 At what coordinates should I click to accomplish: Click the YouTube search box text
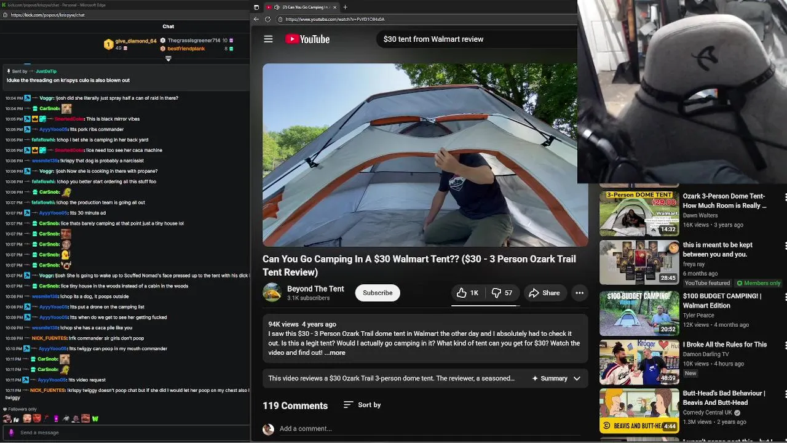coord(433,39)
